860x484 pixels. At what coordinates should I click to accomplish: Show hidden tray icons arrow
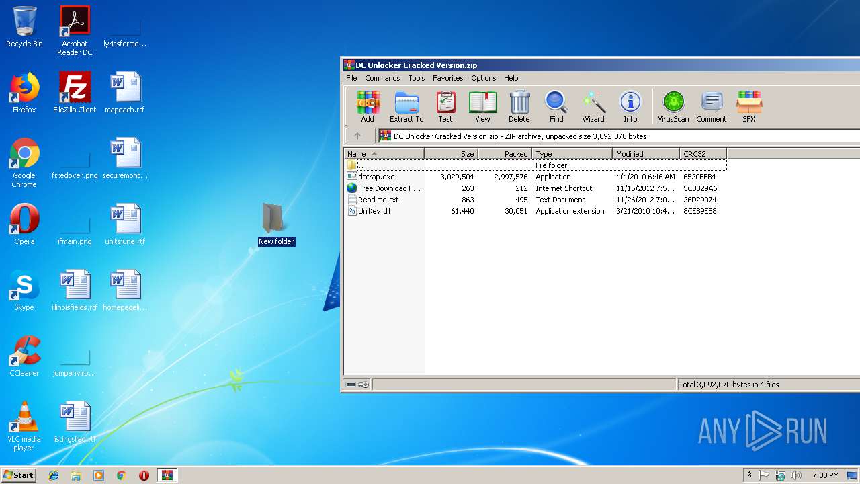coord(749,475)
